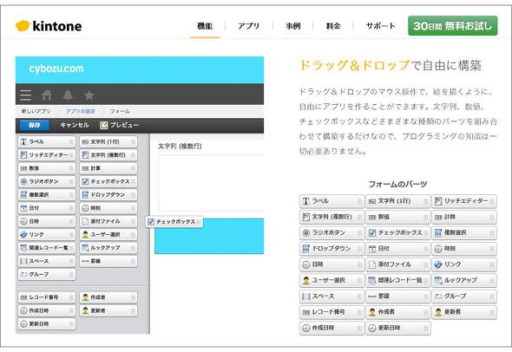
Task: Click the home icon in the dark toolbar
Action: [x=47, y=95]
